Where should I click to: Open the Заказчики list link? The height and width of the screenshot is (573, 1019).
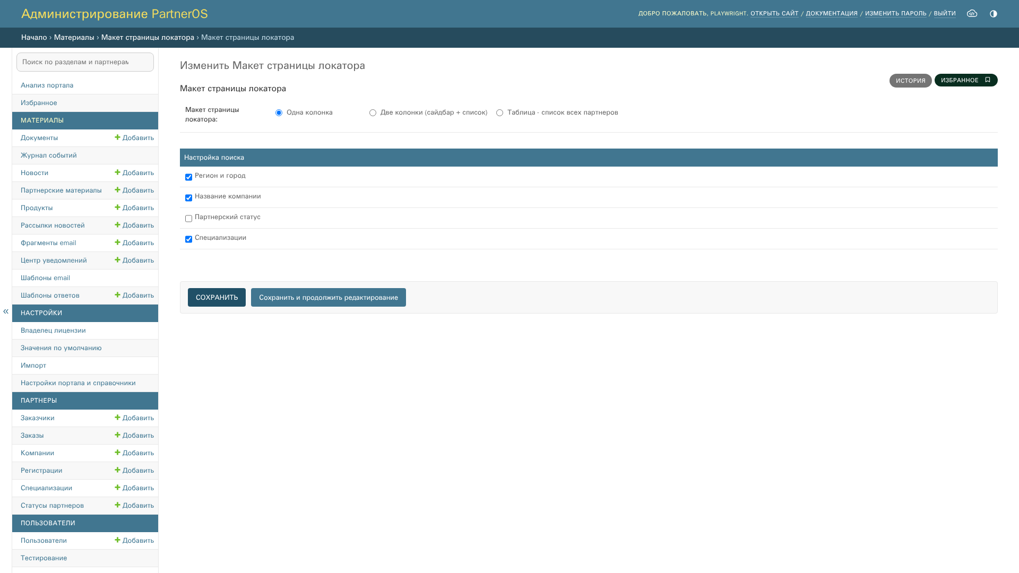click(x=38, y=418)
